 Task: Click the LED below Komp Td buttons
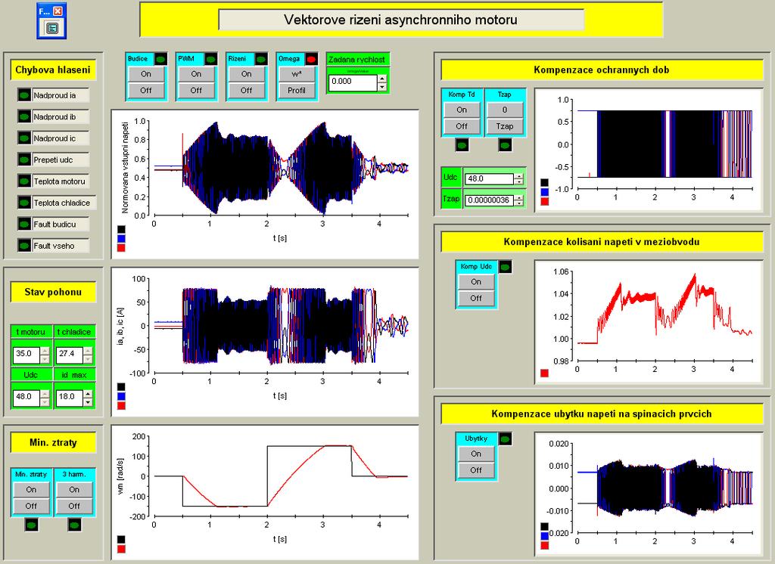(462, 145)
